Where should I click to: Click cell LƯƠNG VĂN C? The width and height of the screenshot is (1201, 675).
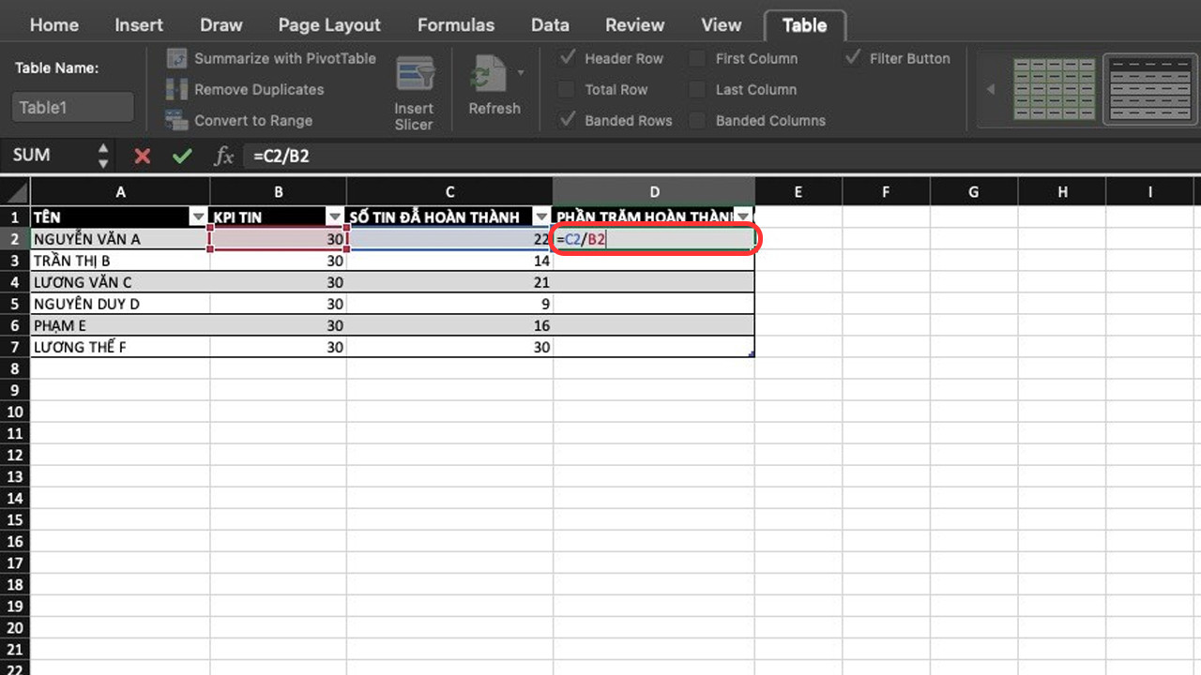120,281
